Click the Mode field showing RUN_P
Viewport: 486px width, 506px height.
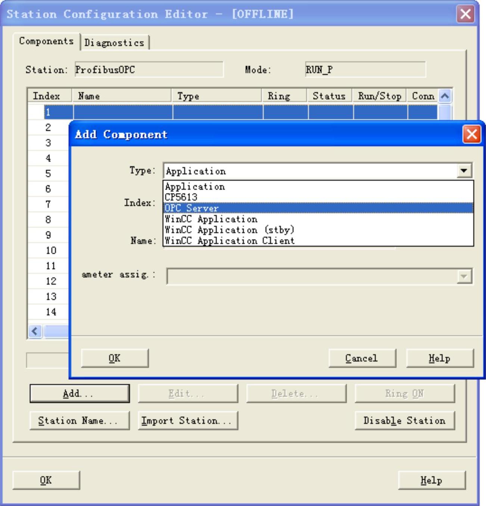[365, 70]
